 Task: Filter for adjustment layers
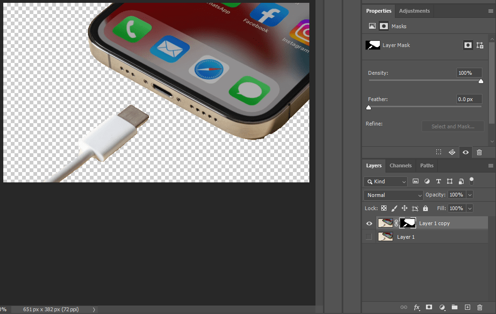[x=427, y=181]
